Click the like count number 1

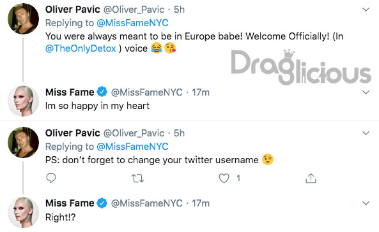(x=238, y=178)
